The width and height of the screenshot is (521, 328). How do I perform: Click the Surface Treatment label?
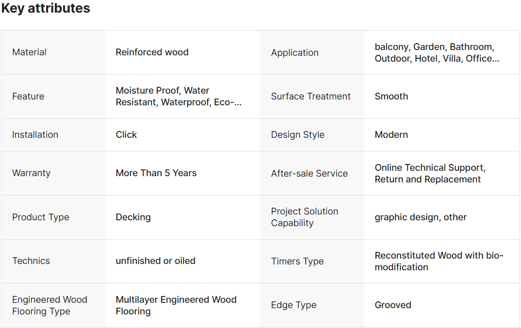tap(310, 97)
